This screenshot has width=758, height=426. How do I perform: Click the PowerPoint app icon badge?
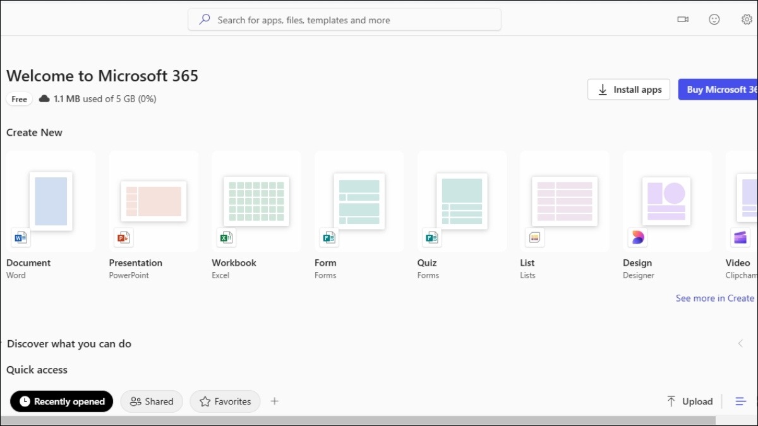point(123,237)
